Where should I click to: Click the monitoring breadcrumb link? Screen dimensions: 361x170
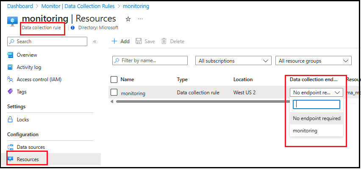136,6
